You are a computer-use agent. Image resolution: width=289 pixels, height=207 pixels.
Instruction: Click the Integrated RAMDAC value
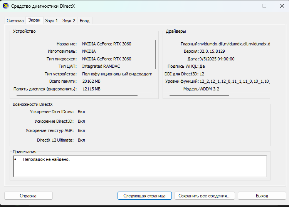tap(101, 66)
